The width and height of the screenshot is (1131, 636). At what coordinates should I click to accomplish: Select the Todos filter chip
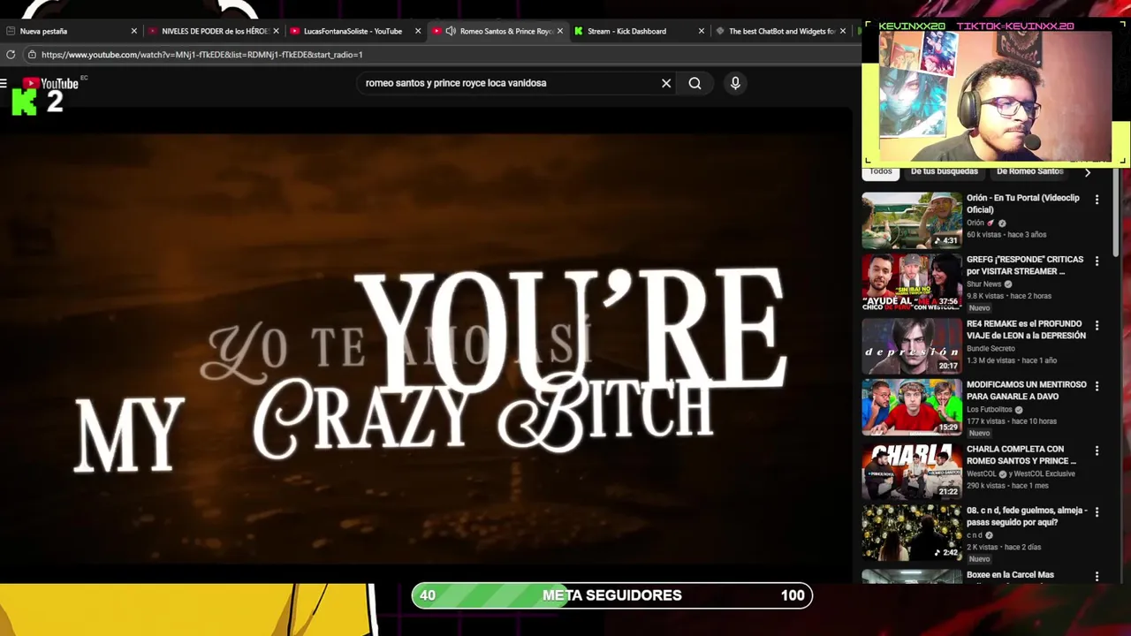[881, 171]
